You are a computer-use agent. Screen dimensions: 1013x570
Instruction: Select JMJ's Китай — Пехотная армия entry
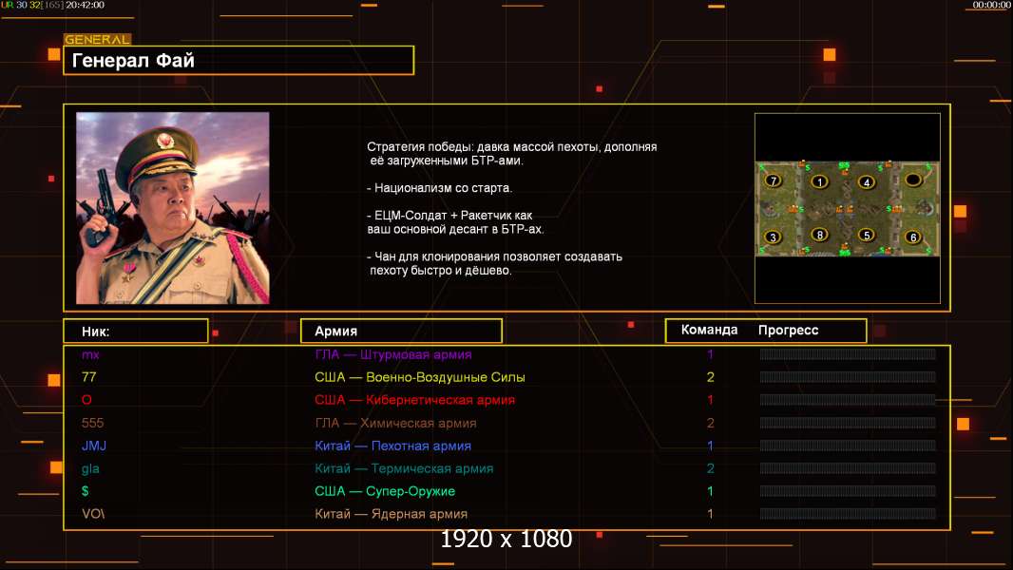click(x=392, y=446)
